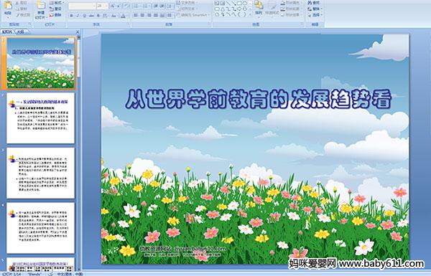Close the slide thumbnail pane
This screenshot has height=276, width=431.
pyautogui.click(x=78, y=32)
